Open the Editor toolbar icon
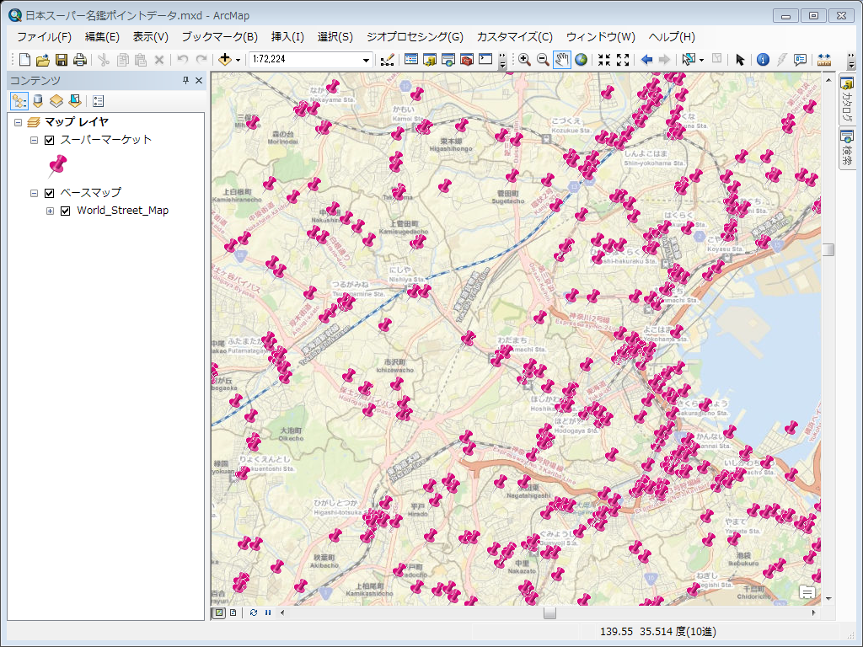863x647 pixels. [388, 60]
